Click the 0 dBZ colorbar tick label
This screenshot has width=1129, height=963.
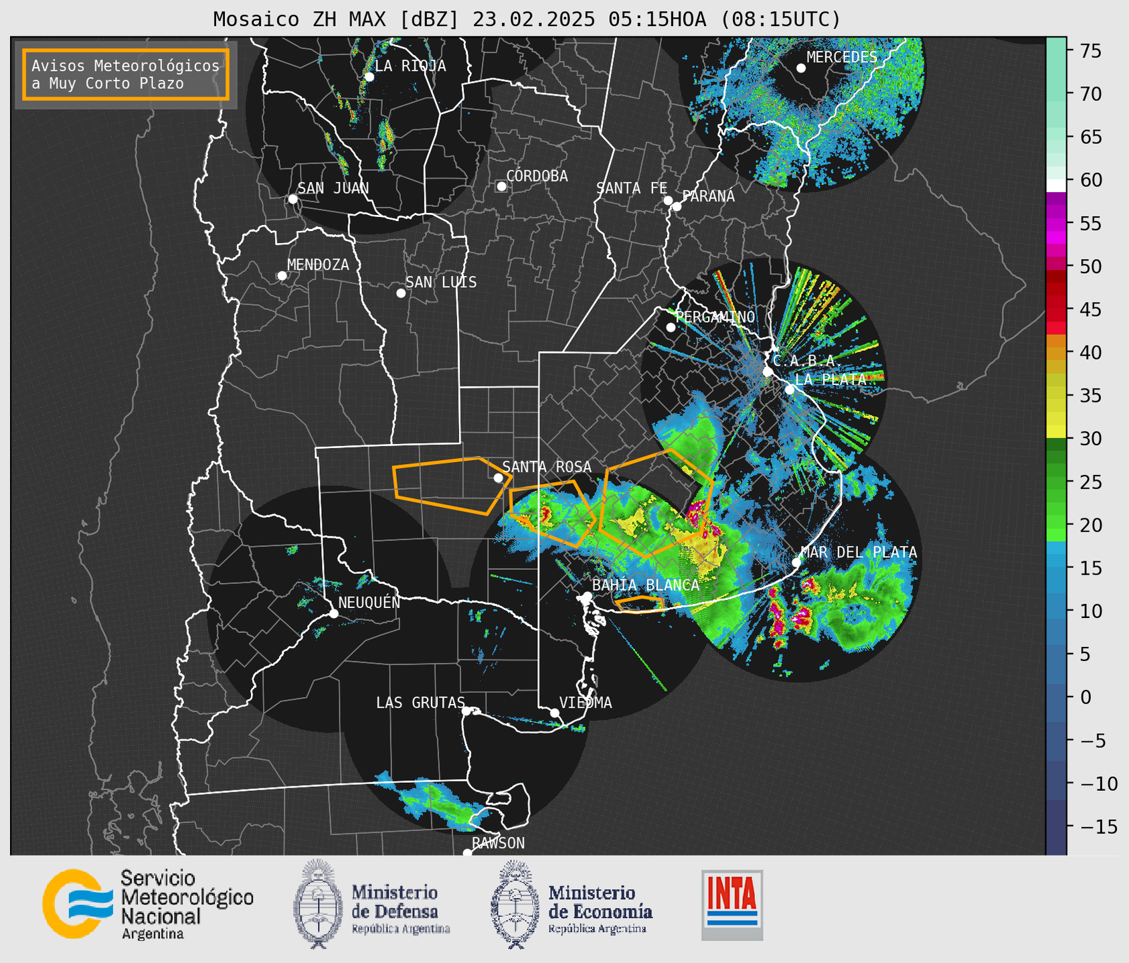tap(1084, 698)
